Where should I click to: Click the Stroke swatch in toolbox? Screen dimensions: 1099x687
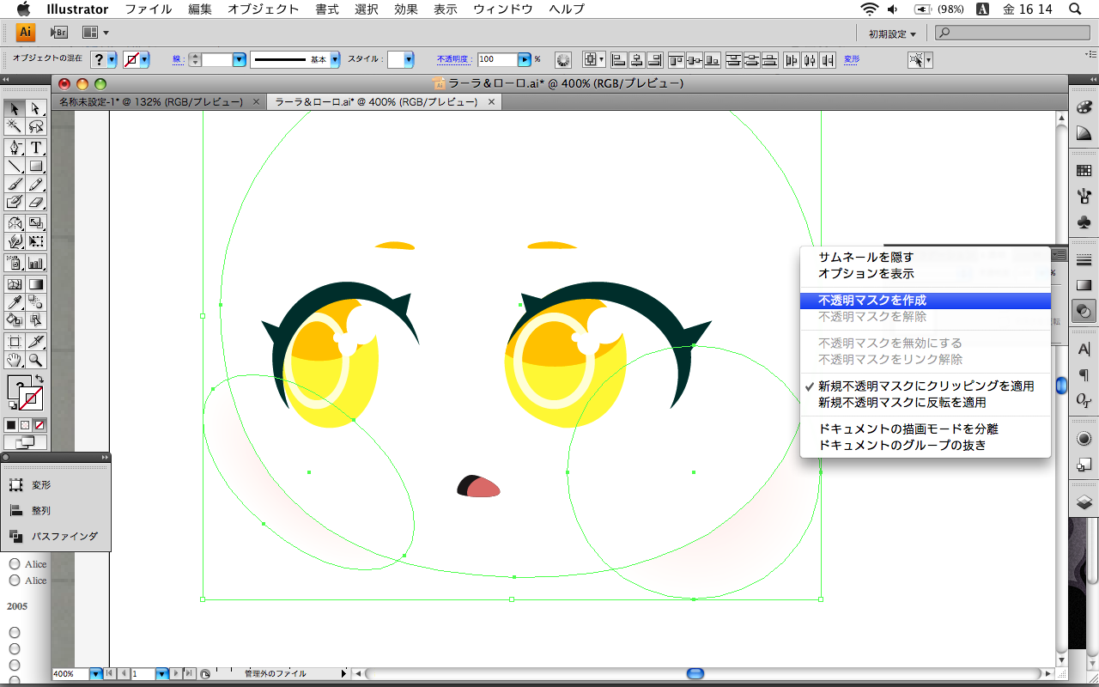coord(32,399)
